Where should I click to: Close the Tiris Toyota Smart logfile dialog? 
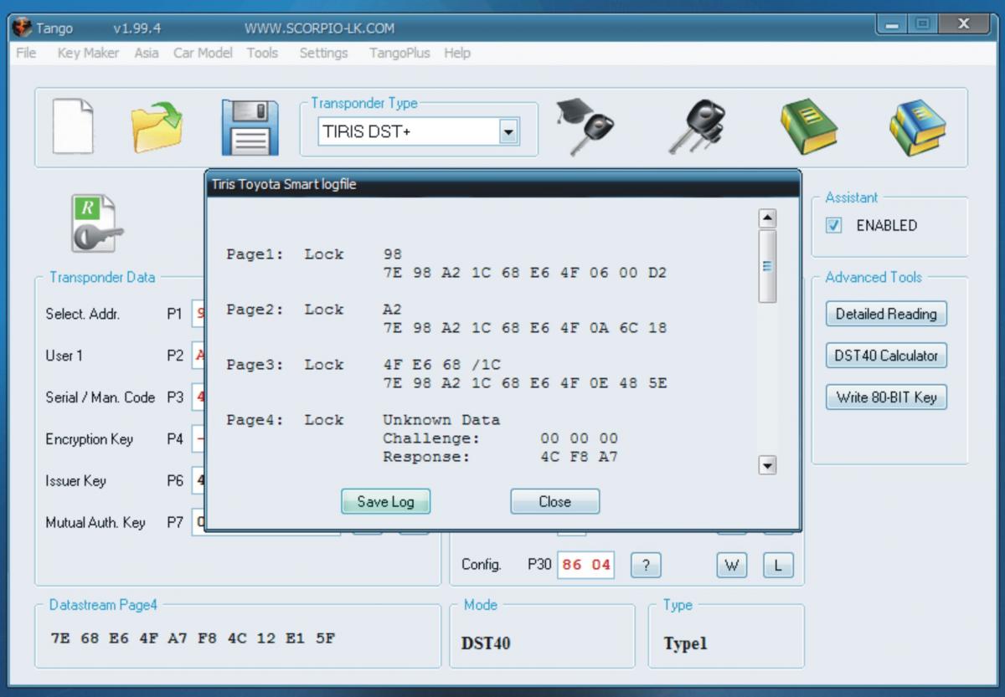(554, 501)
